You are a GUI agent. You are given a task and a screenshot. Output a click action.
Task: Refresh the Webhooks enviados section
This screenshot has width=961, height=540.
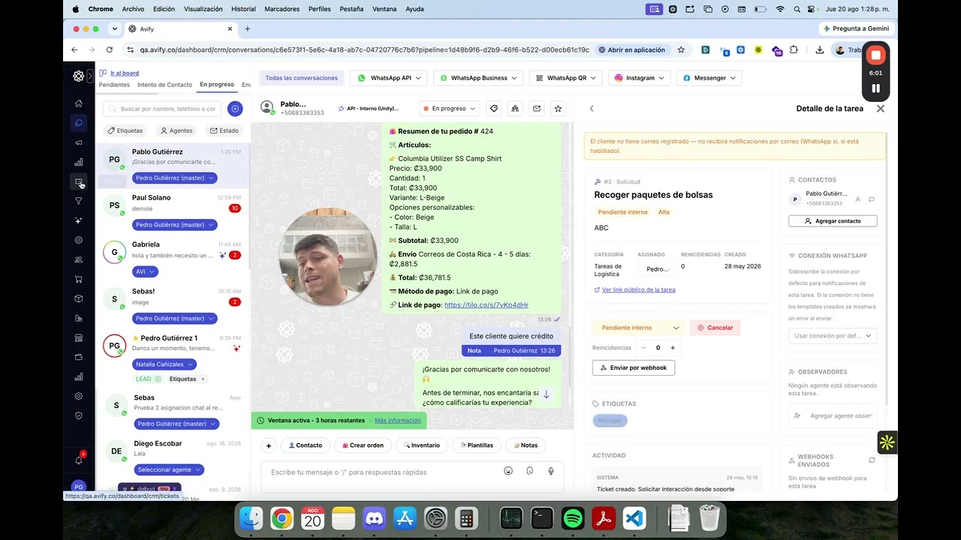point(872,460)
